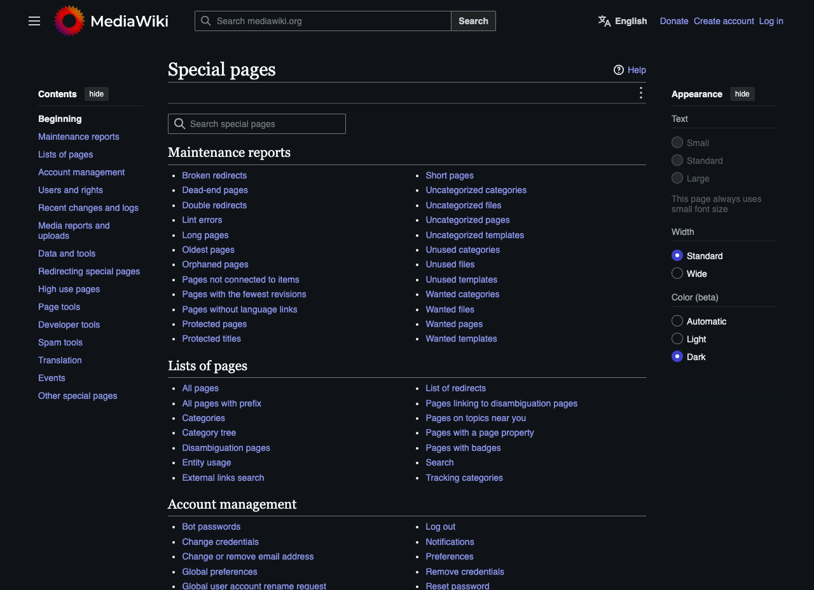The width and height of the screenshot is (814, 590).
Task: Open Wanted templates list
Action: pos(462,339)
